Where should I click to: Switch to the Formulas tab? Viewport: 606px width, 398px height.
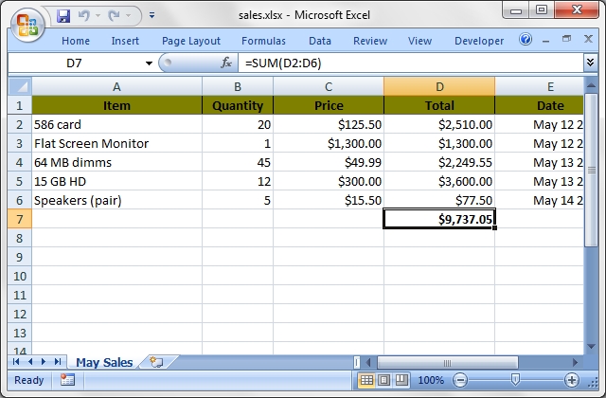coord(263,41)
